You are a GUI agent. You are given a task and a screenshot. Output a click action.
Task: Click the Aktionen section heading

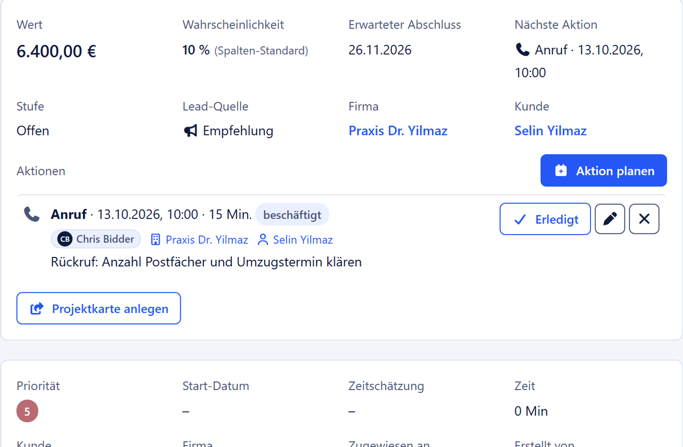click(x=41, y=171)
